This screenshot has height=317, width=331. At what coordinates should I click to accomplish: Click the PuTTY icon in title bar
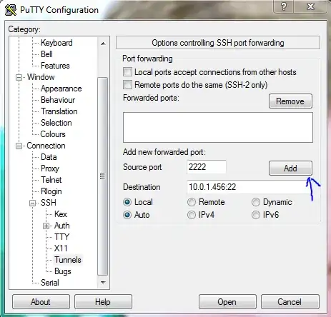pyautogui.click(x=11, y=10)
